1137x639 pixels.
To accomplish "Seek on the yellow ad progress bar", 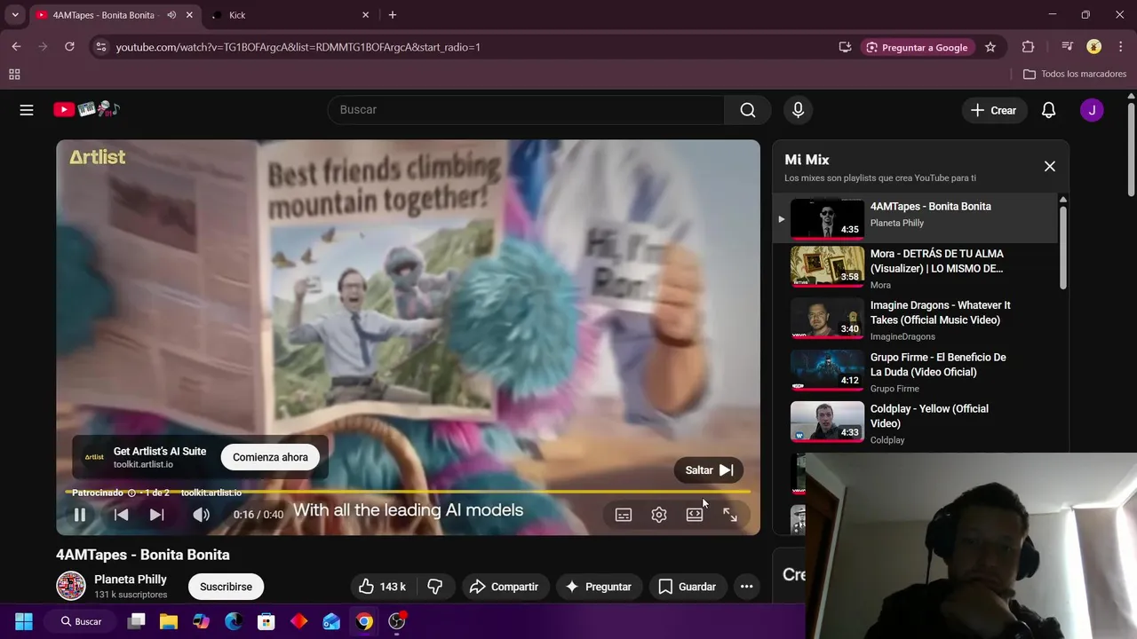I will [408, 492].
